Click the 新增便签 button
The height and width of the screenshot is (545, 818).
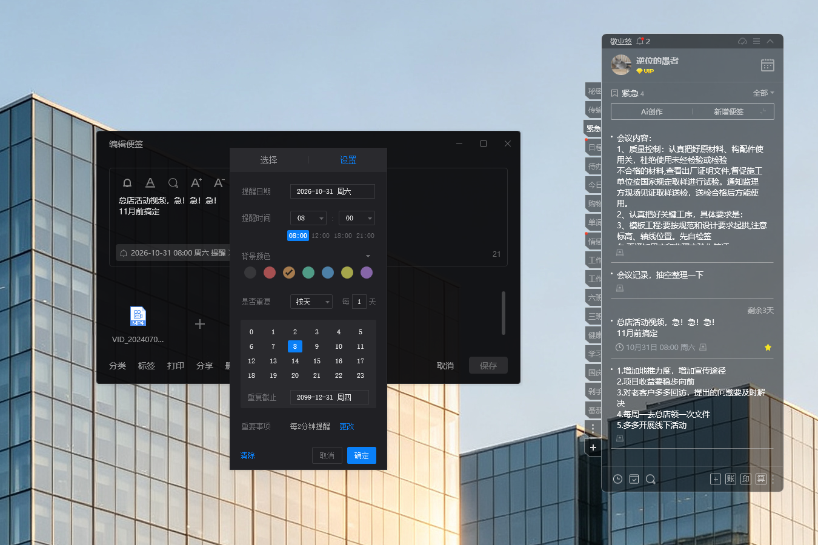728,111
